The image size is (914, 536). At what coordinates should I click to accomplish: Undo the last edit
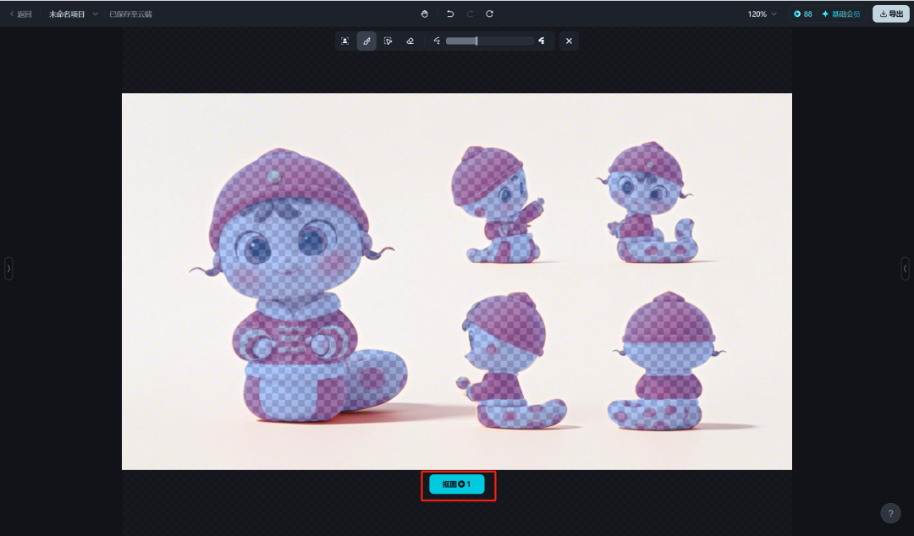(449, 14)
